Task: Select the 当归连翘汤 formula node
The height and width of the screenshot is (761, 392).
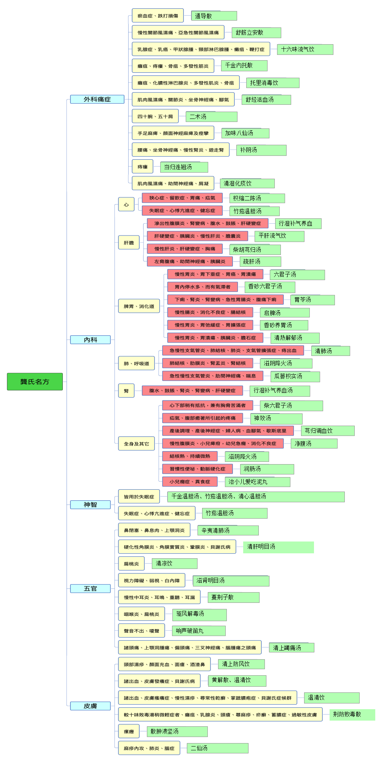Action: (x=184, y=167)
